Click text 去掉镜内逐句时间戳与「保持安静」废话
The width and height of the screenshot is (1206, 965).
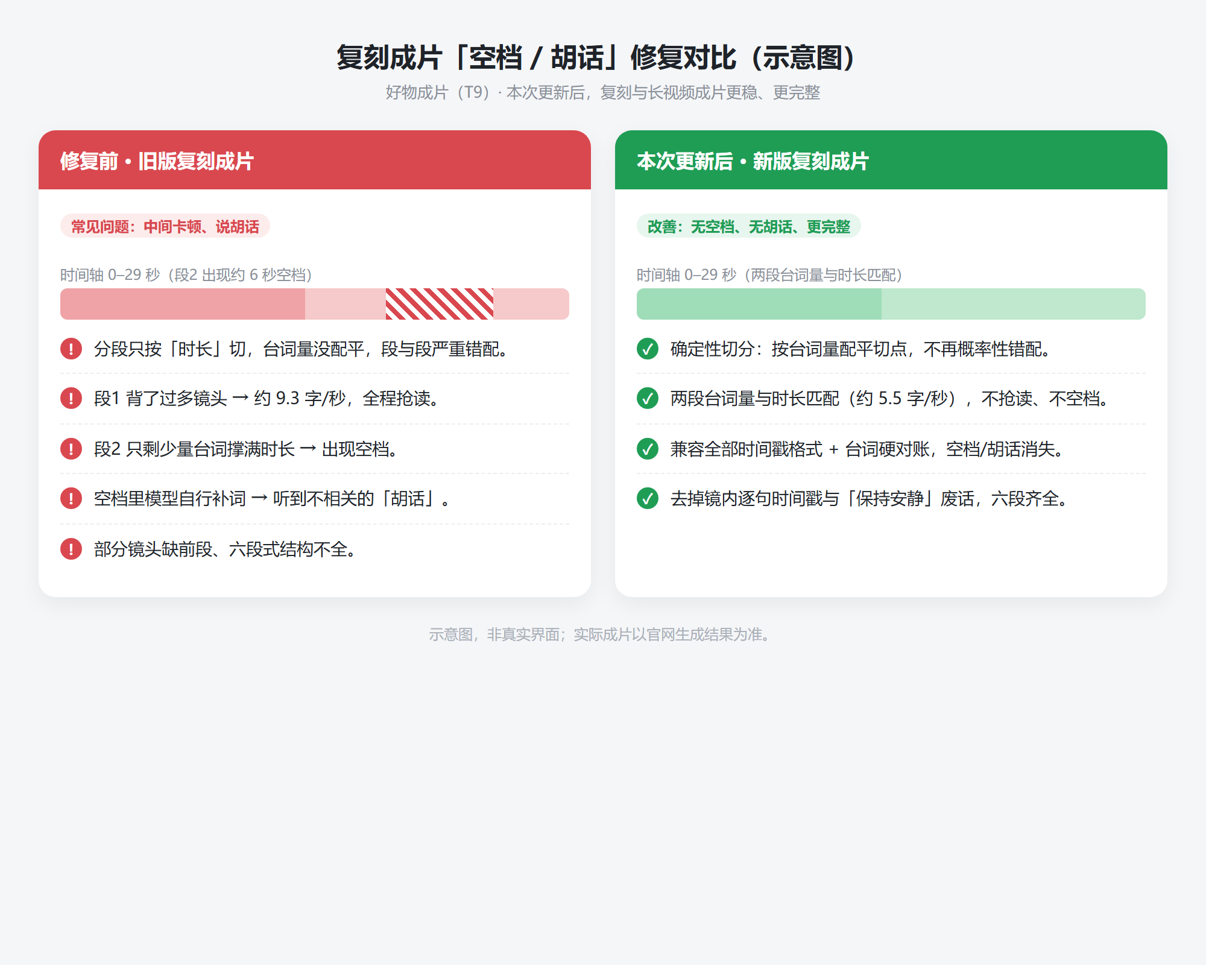point(869,499)
